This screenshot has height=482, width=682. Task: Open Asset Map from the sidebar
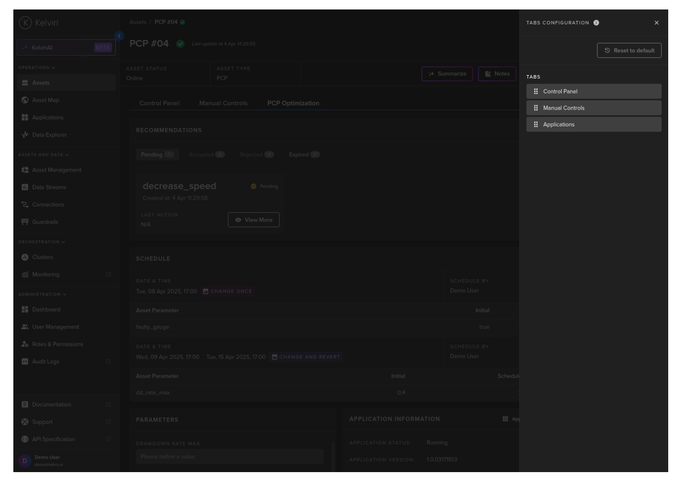pos(45,100)
